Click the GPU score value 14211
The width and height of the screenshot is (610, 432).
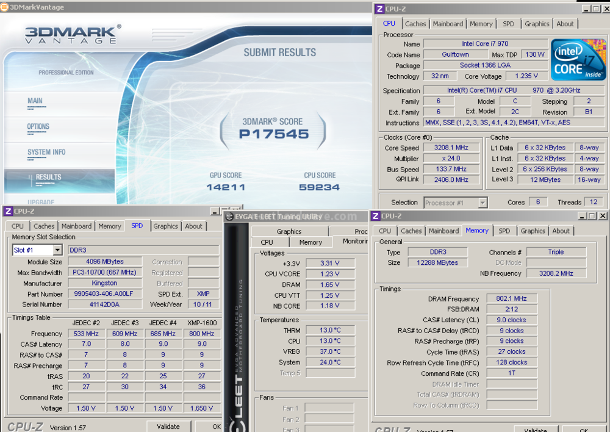click(x=226, y=187)
